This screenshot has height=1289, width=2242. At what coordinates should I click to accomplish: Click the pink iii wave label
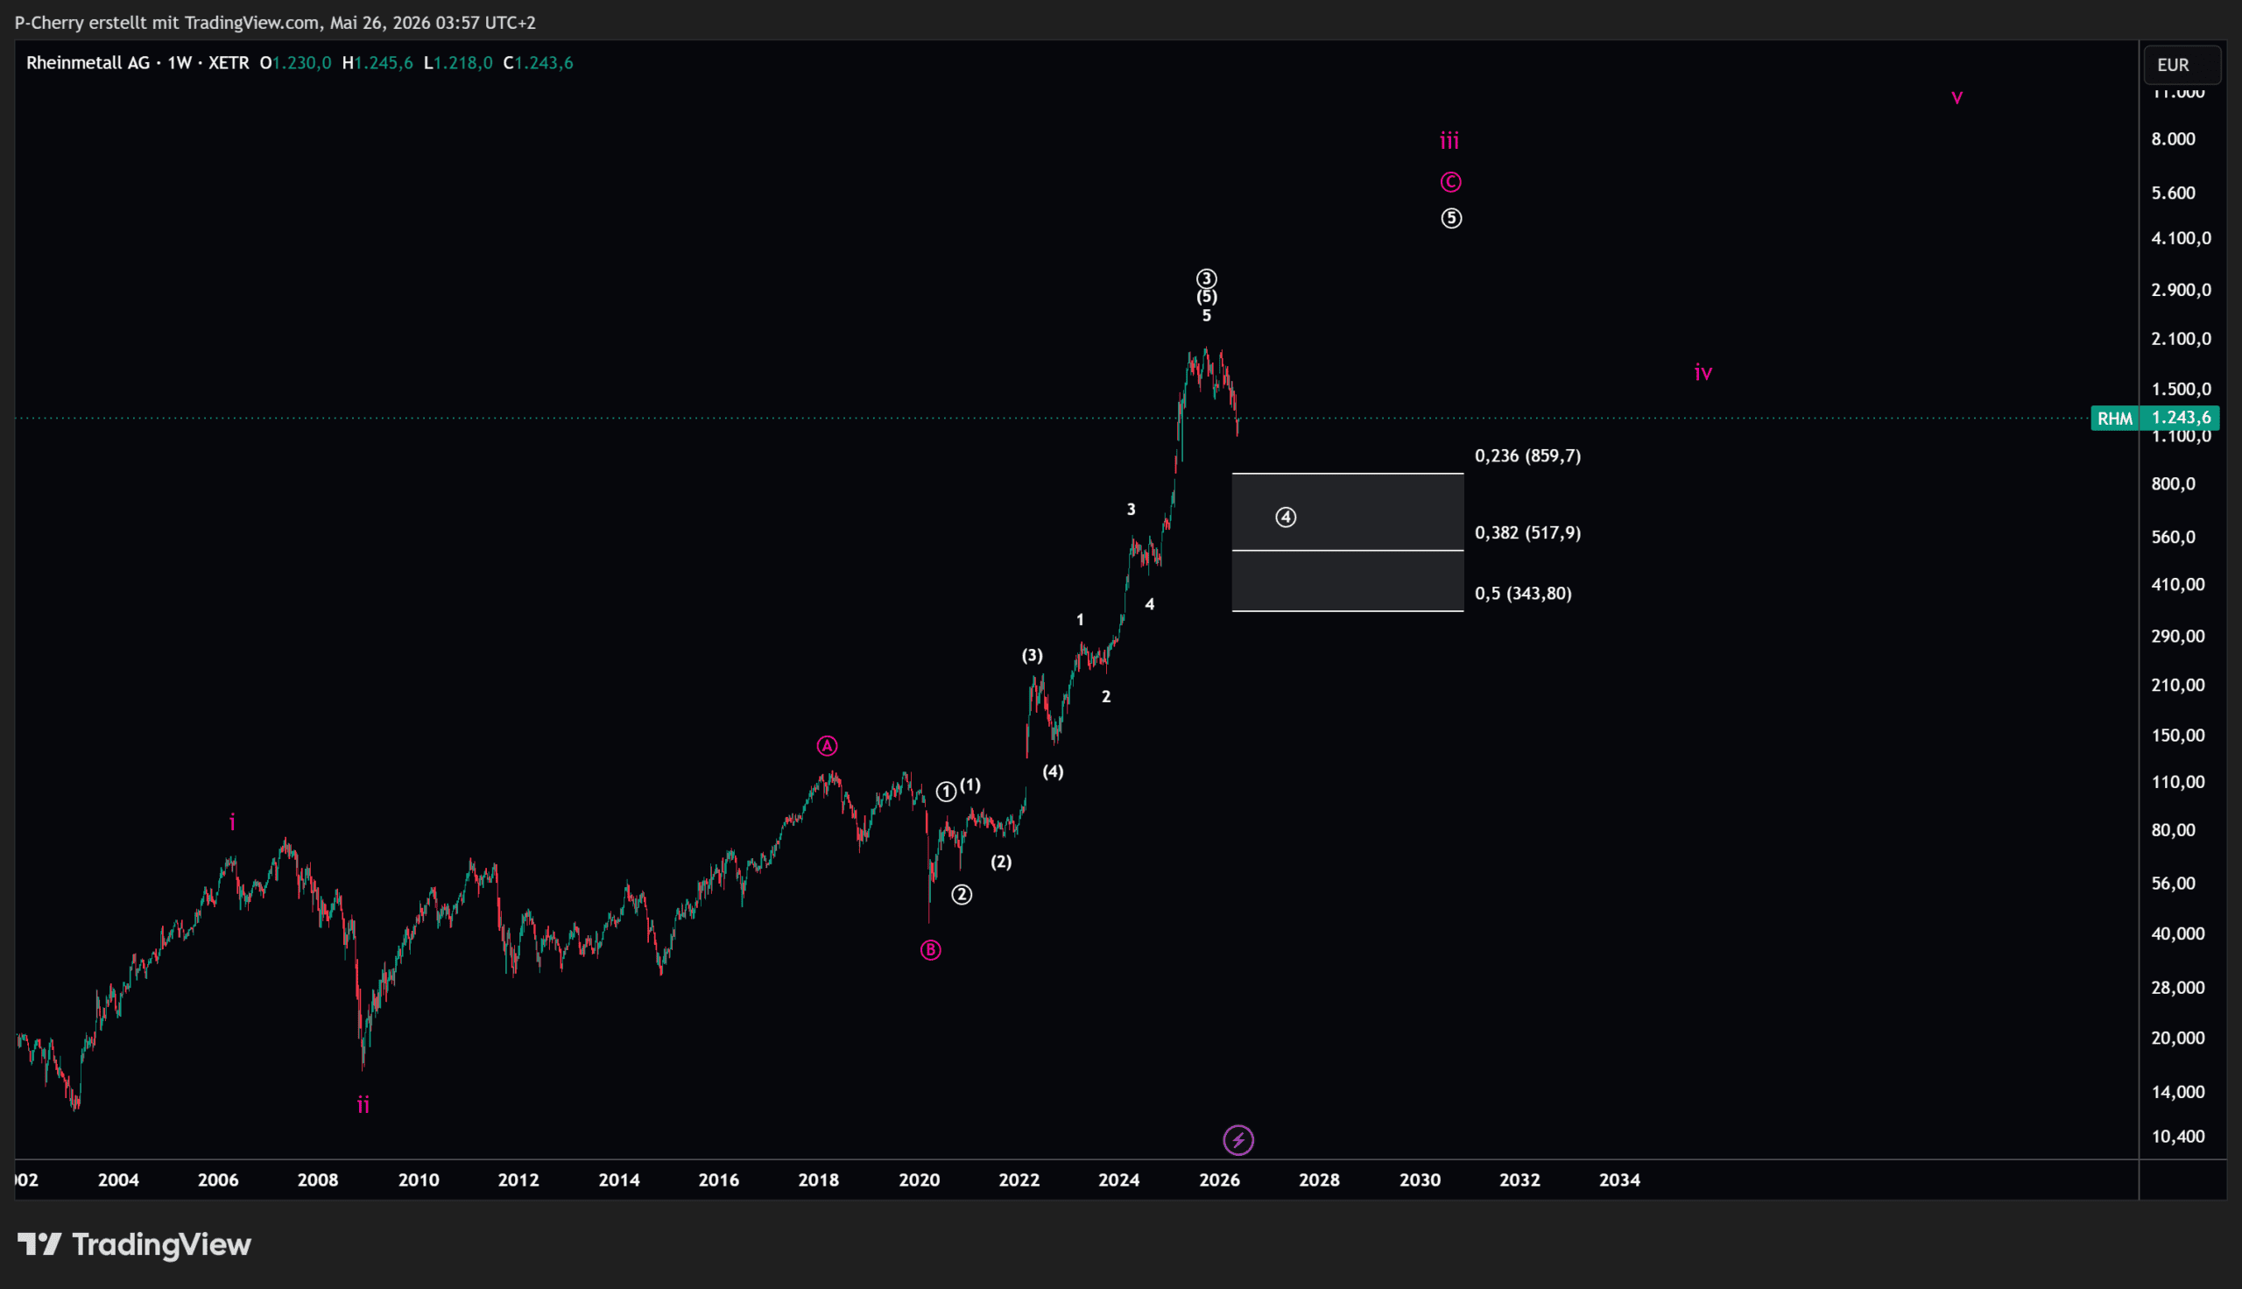click(x=1449, y=141)
